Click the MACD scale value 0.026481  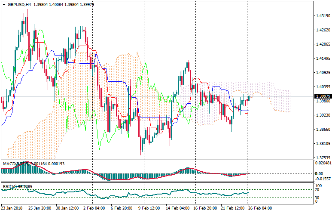point(323,163)
